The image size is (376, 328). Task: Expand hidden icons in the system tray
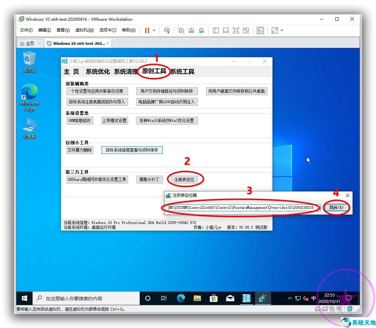click(290, 298)
